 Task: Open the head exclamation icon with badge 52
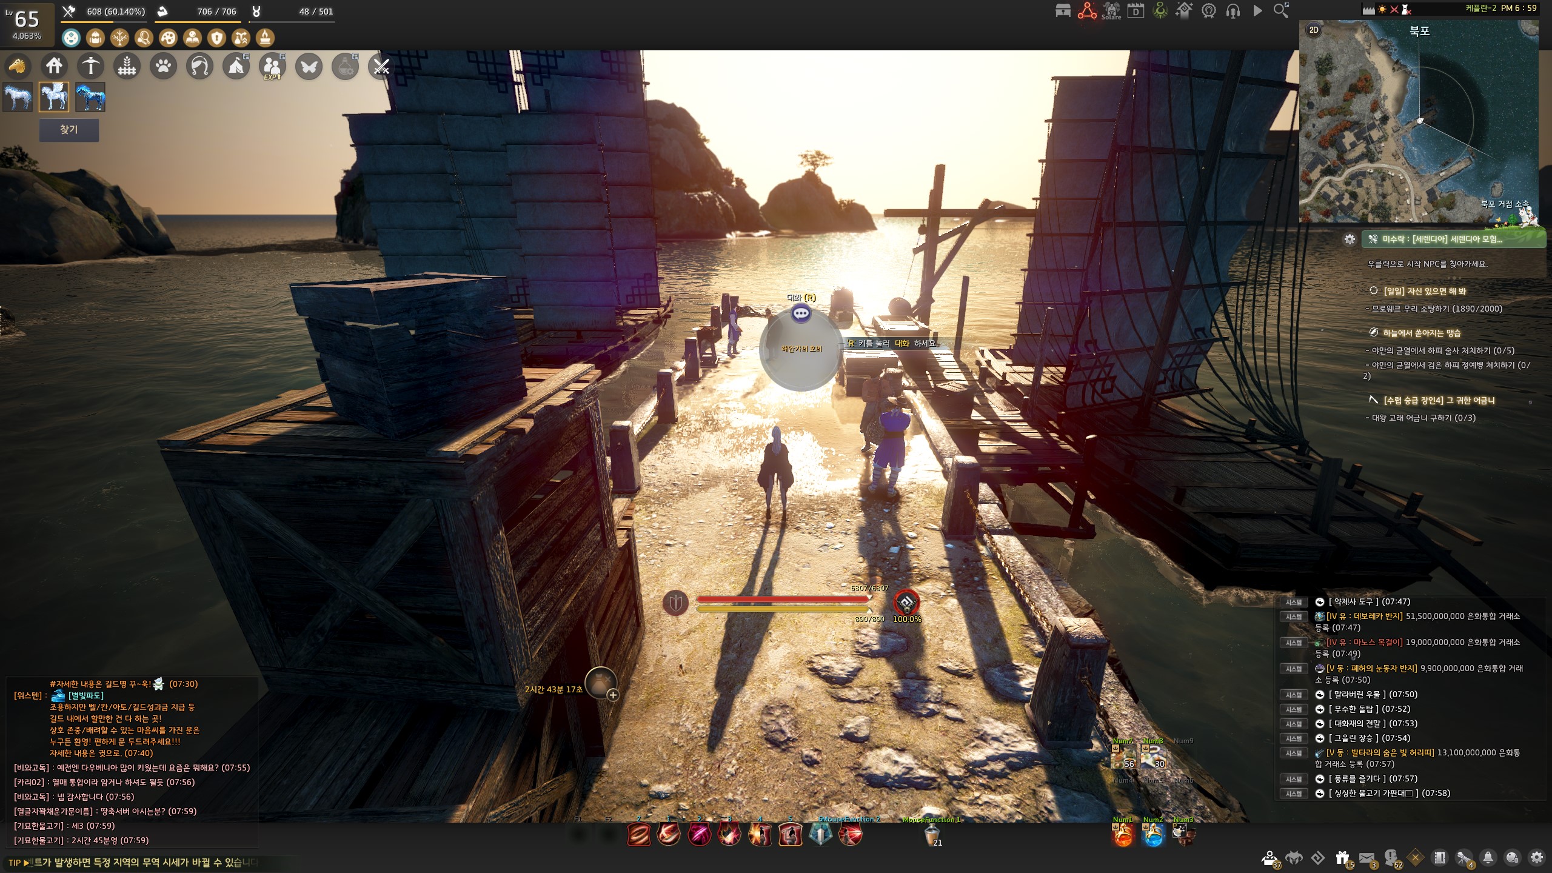pyautogui.click(x=1392, y=858)
